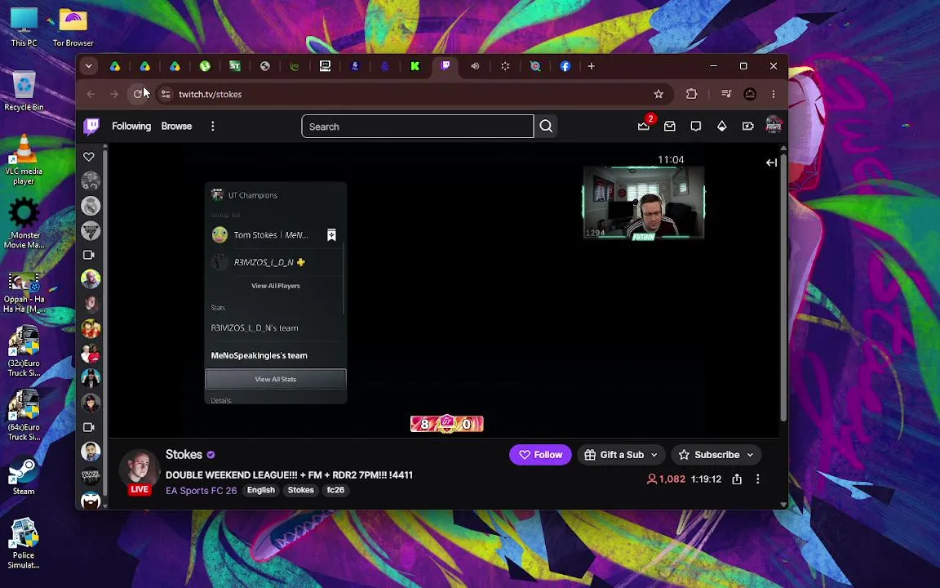The image size is (940, 588).
Task: Select the (32x)Euro Truck Si... desktop icon
Action: coord(24,351)
